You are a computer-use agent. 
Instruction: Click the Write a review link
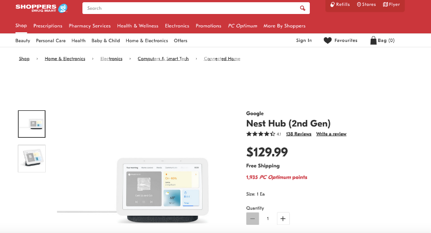pyautogui.click(x=331, y=134)
